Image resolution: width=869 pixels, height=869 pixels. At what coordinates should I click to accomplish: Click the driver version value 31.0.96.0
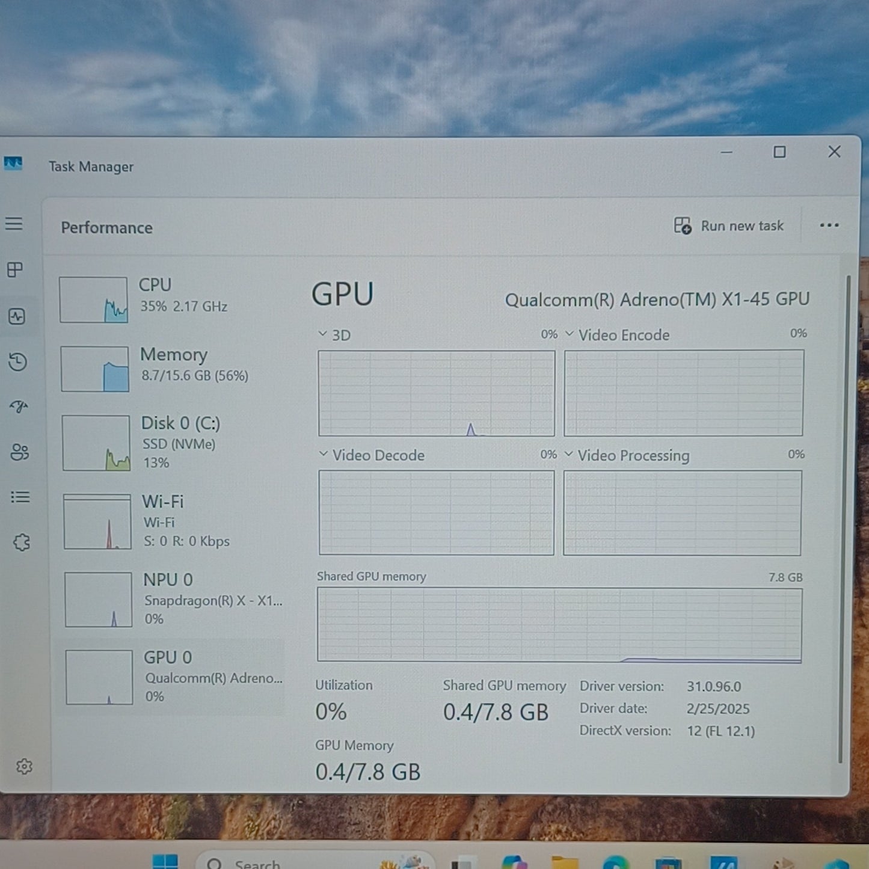[714, 686]
